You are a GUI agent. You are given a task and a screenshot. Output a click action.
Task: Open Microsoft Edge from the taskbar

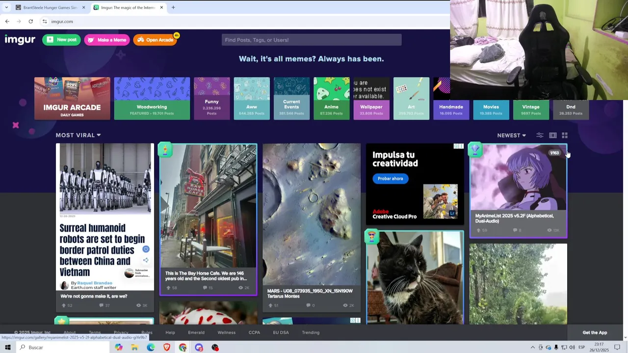[x=151, y=347]
